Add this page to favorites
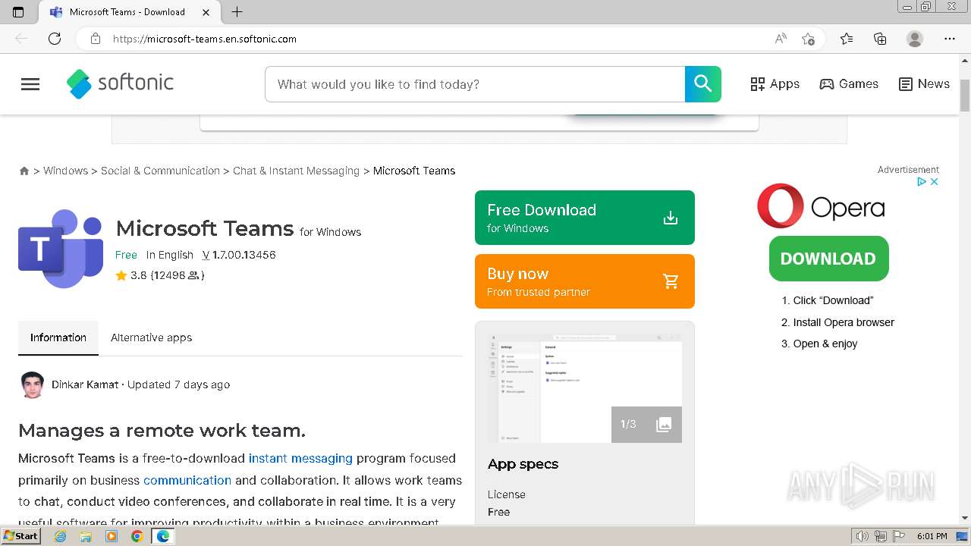 tap(808, 39)
